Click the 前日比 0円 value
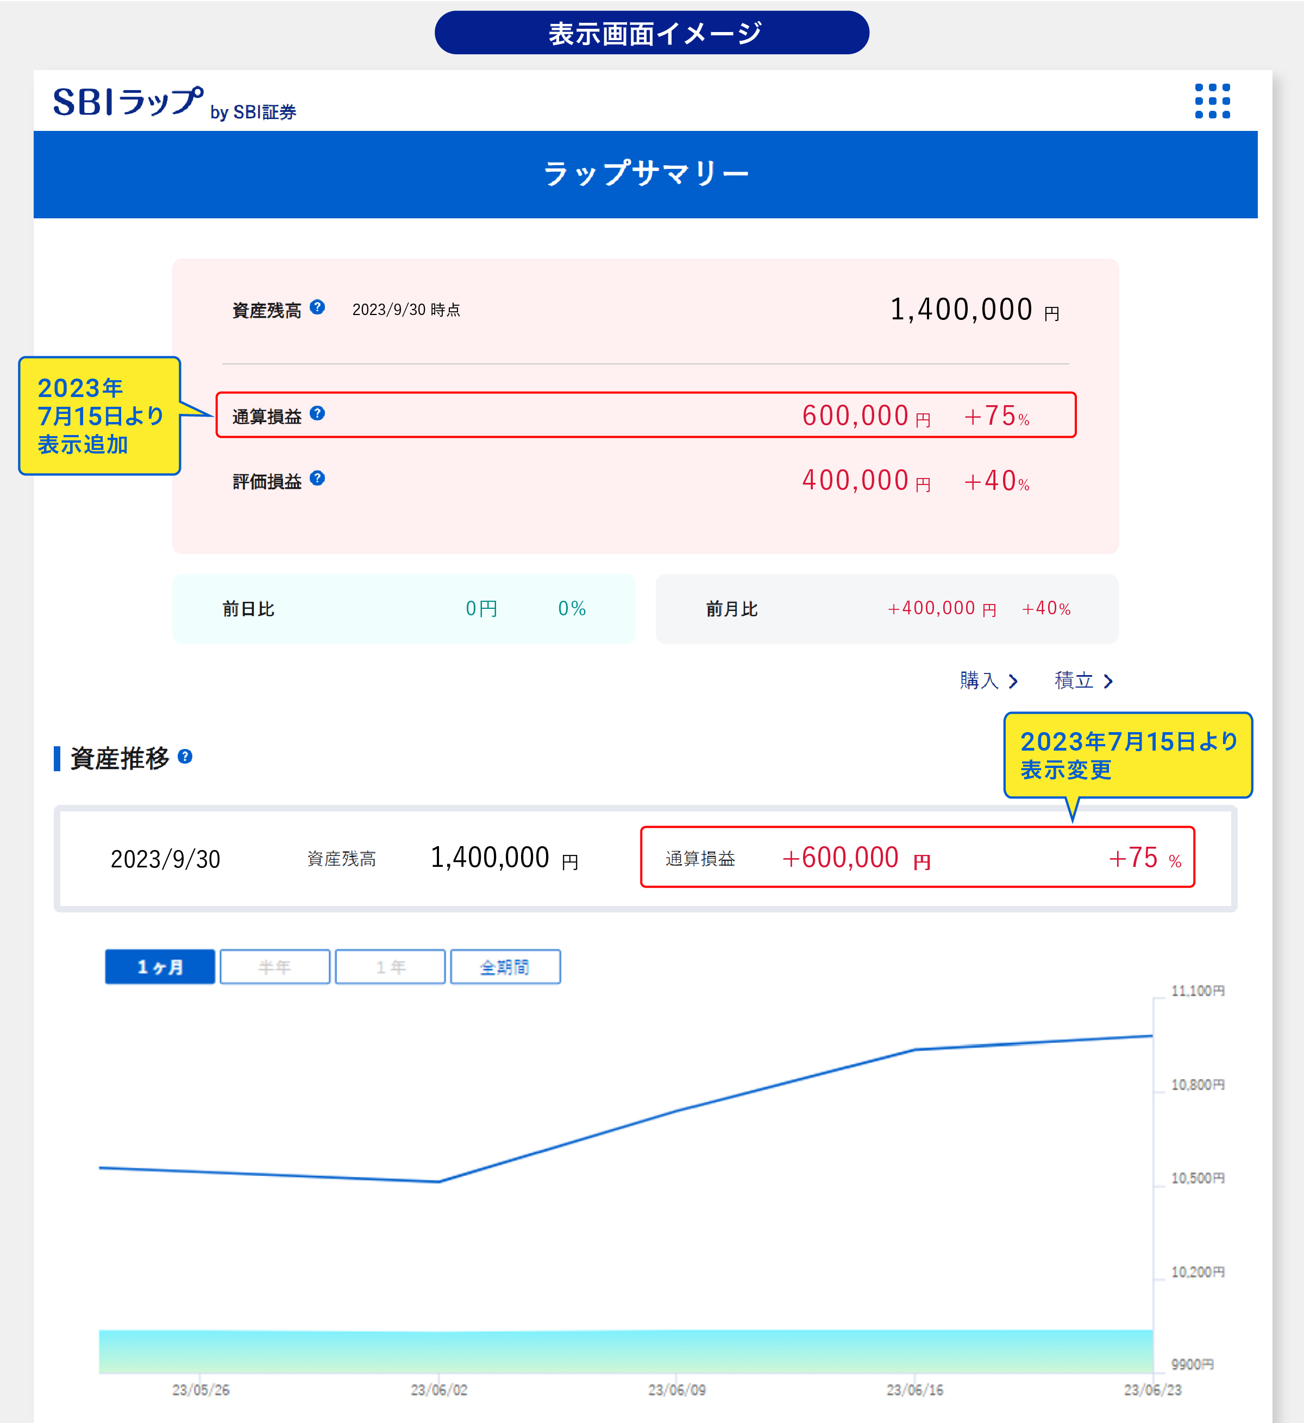Screen dimensions: 1304x1423 481,608
